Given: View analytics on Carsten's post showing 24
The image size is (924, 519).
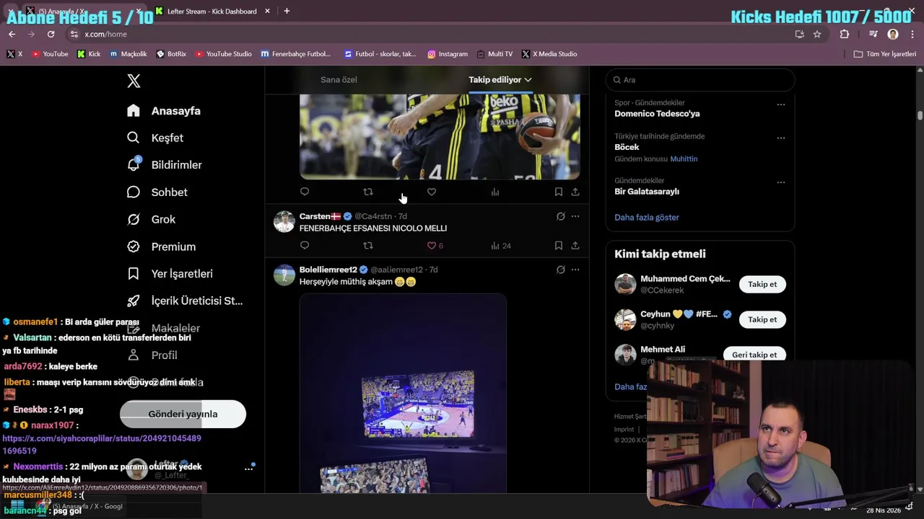Looking at the screenshot, I should point(500,246).
